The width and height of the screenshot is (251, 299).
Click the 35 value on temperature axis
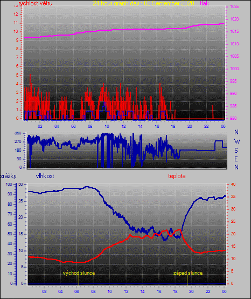(233, 196)
